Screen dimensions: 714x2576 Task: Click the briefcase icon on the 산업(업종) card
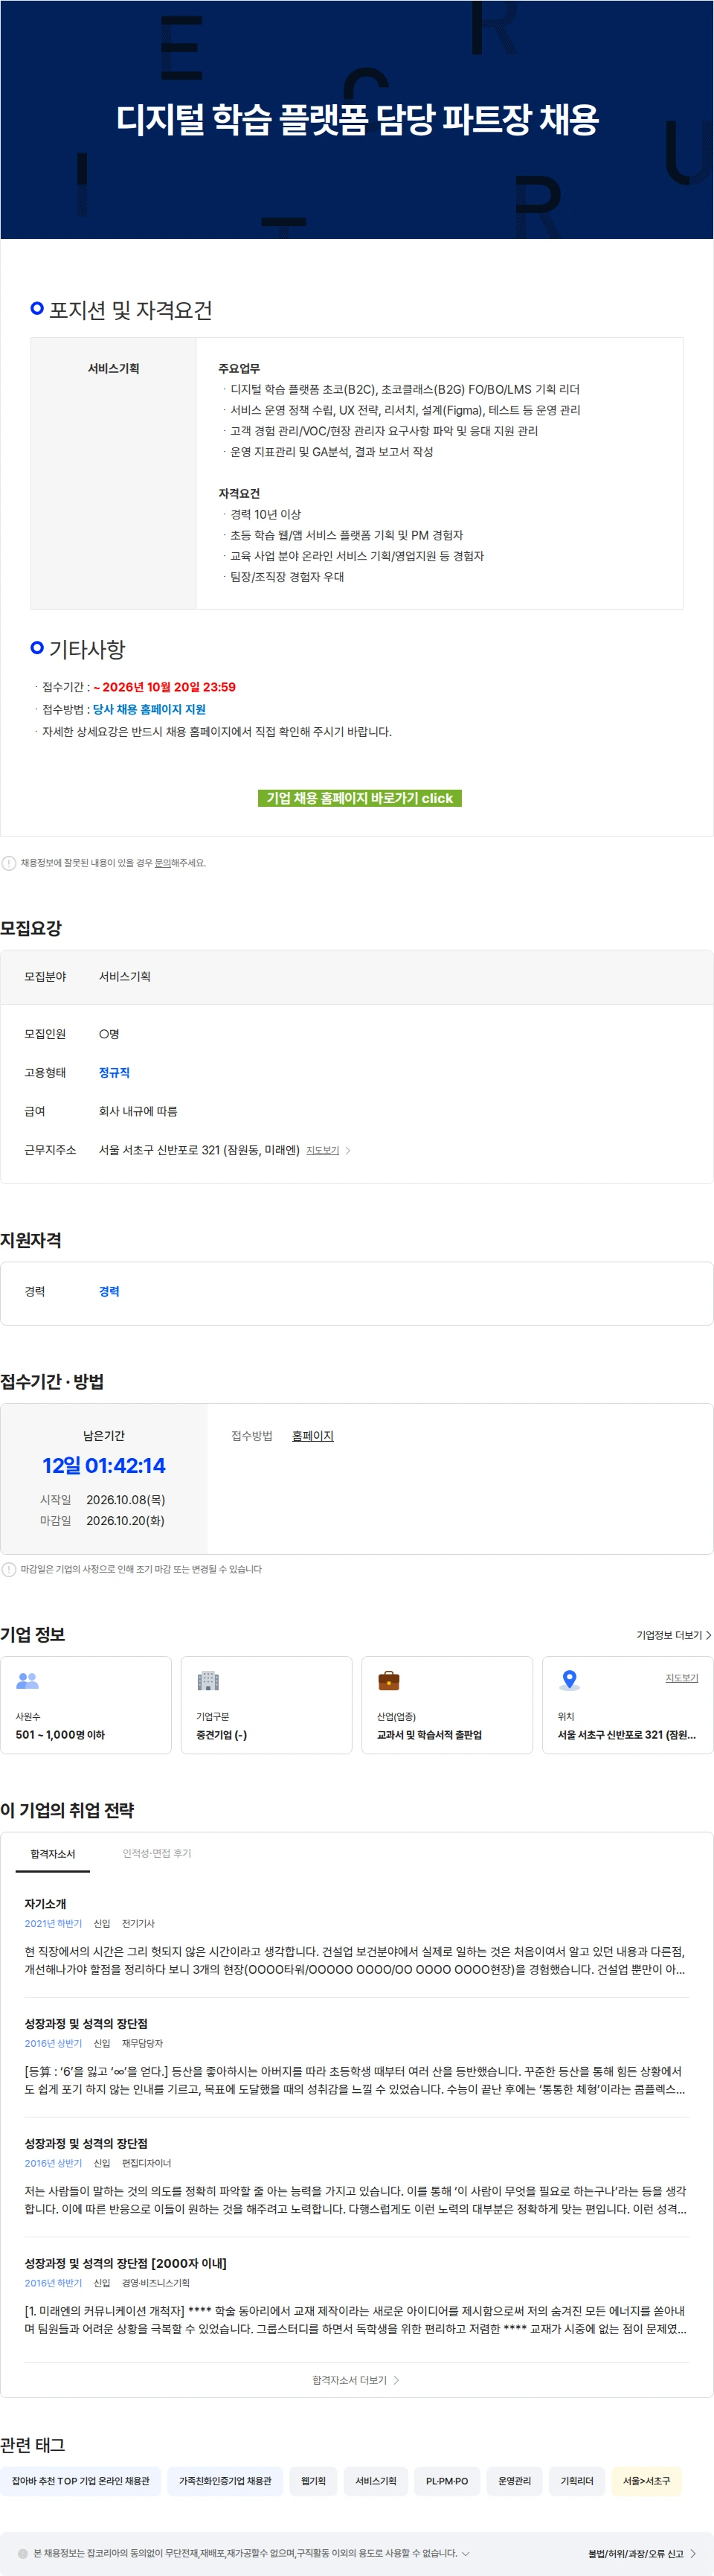coord(388,1681)
